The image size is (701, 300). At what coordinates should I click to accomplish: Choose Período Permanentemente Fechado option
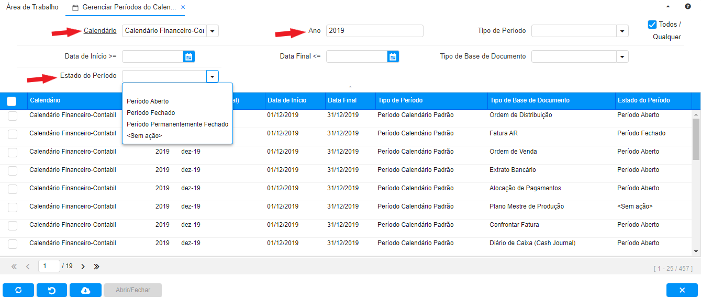177,124
